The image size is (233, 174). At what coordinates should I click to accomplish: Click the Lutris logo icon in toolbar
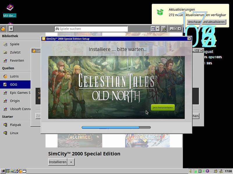[3, 29]
